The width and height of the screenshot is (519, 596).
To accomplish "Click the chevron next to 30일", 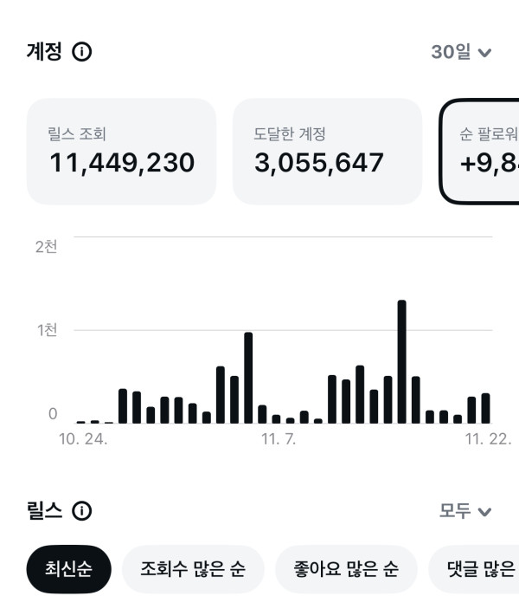I will [484, 53].
